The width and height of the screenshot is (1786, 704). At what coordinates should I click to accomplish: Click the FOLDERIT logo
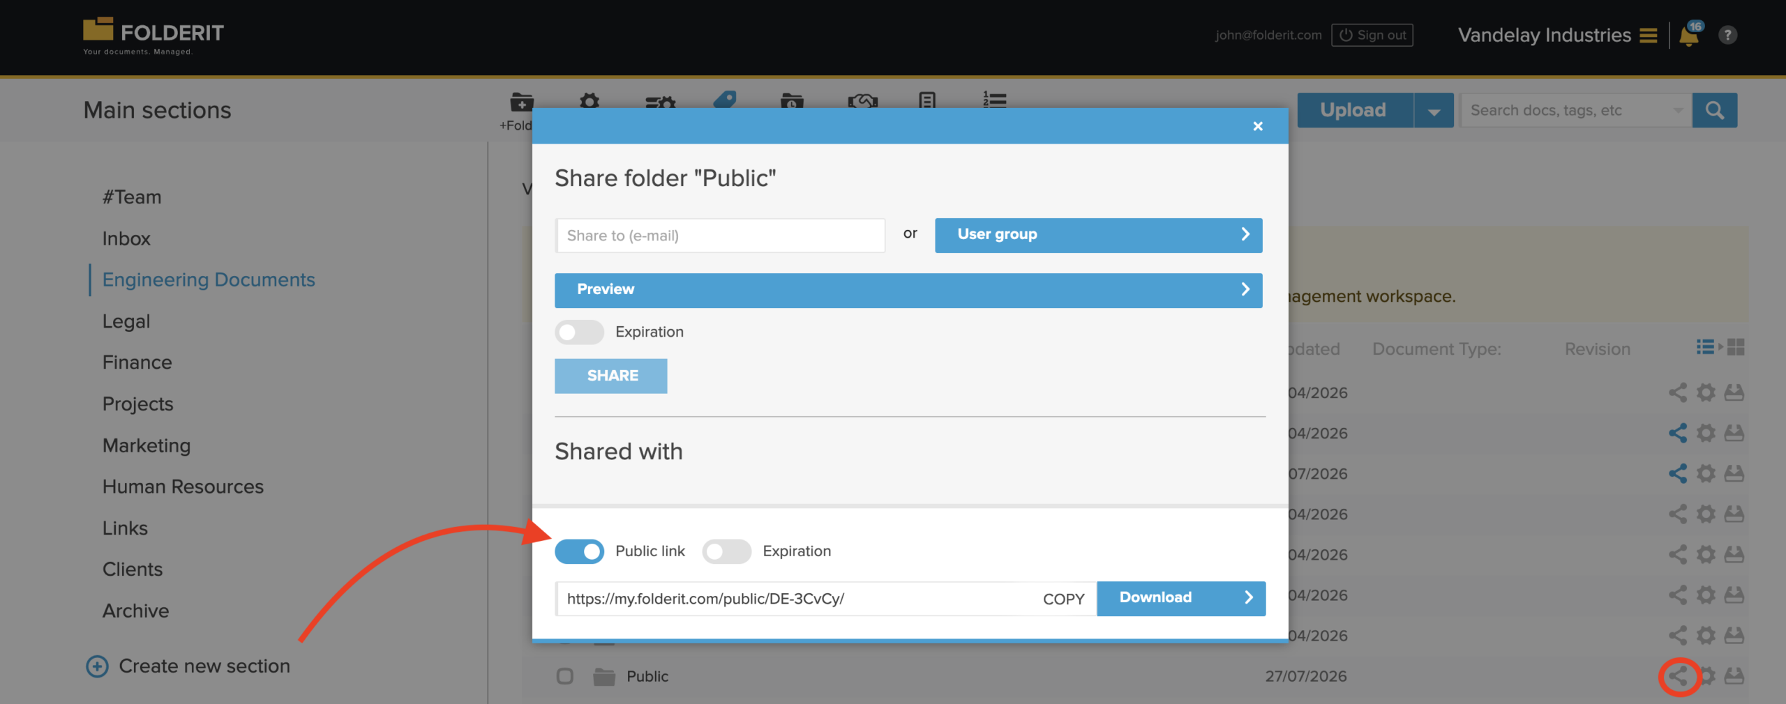(x=153, y=36)
